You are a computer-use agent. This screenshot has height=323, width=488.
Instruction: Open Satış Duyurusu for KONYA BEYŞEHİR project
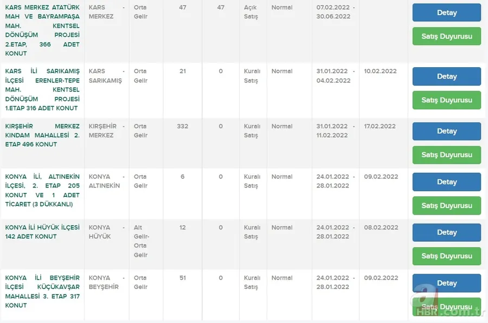point(446,306)
